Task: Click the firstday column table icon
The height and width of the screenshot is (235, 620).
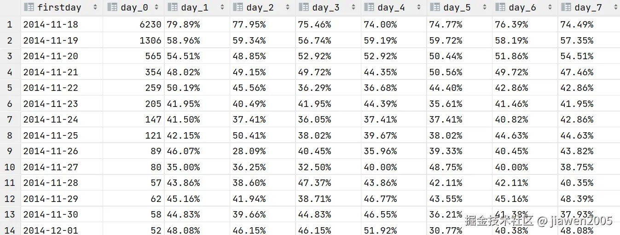Action: [x=29, y=7]
